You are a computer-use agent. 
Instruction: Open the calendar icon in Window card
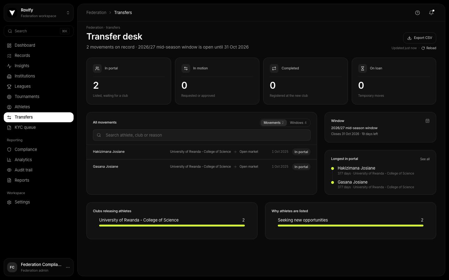click(427, 121)
